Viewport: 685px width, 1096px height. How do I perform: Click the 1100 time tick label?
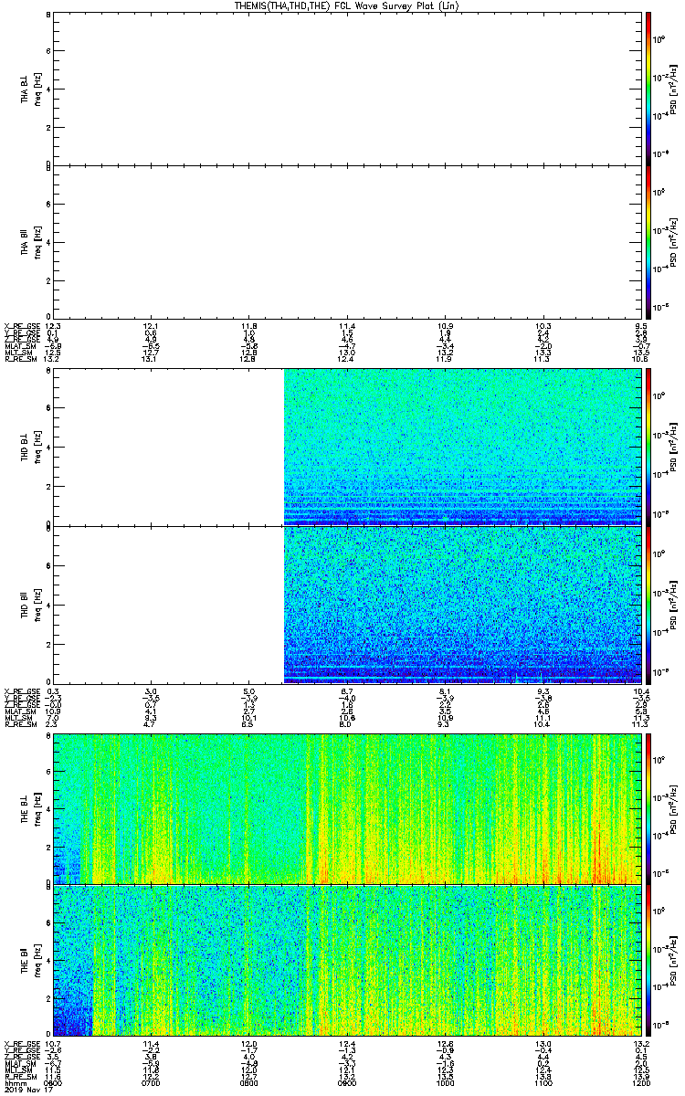click(543, 1083)
